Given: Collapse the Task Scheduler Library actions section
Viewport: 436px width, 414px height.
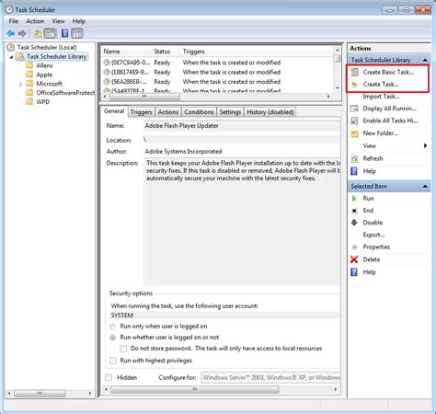Looking at the screenshot, I should 425,60.
